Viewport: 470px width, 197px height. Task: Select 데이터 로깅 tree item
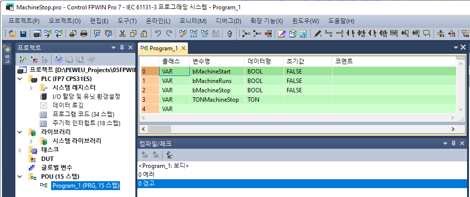click(68, 105)
